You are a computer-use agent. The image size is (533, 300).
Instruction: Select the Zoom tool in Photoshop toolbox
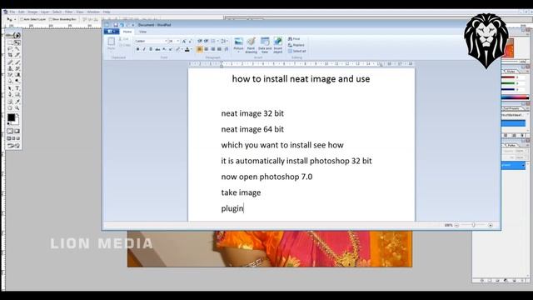click(17, 108)
